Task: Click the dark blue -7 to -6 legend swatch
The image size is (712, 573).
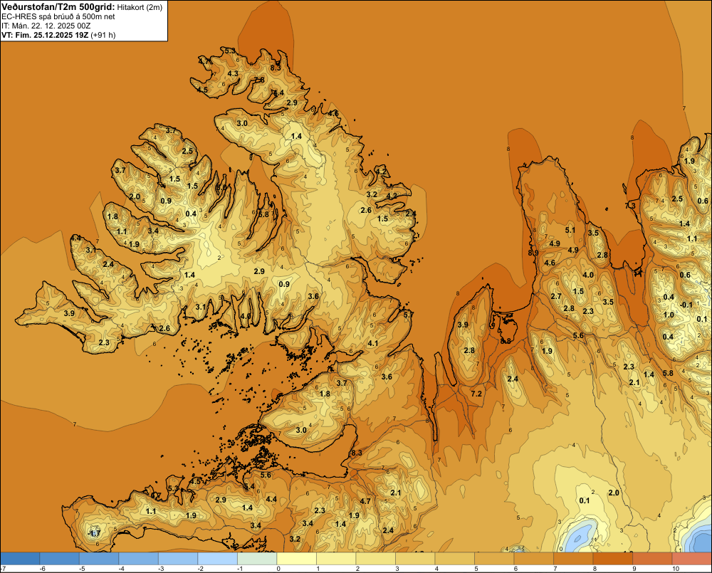Action: click(x=20, y=559)
